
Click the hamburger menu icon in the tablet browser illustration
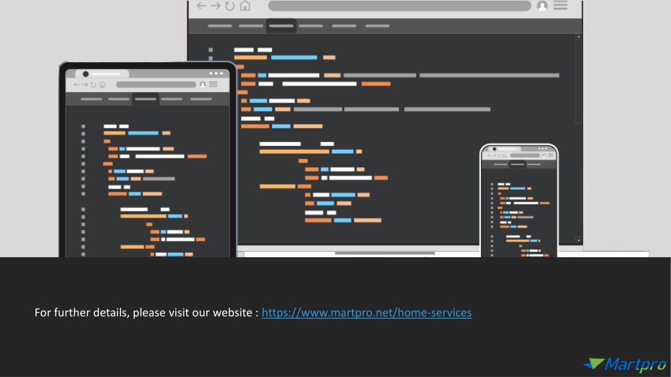click(x=214, y=84)
